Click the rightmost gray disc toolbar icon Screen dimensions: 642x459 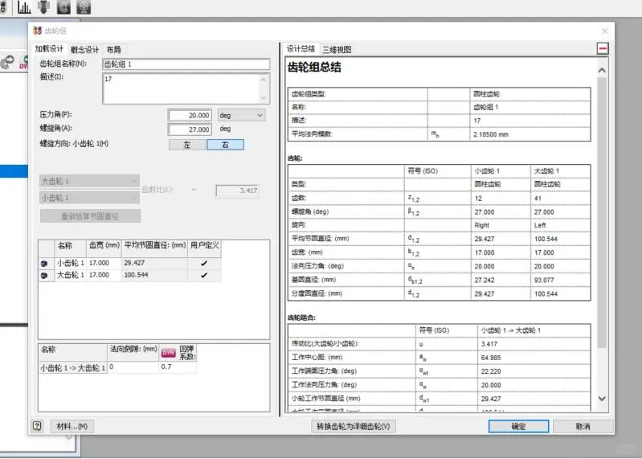[x=83, y=7]
